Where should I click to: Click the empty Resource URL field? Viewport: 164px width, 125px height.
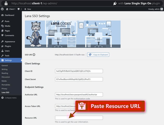pos(79,118)
